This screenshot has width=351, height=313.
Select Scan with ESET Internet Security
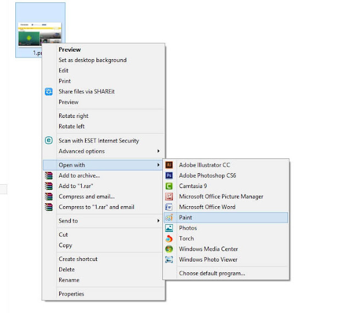pyautogui.click(x=99, y=140)
